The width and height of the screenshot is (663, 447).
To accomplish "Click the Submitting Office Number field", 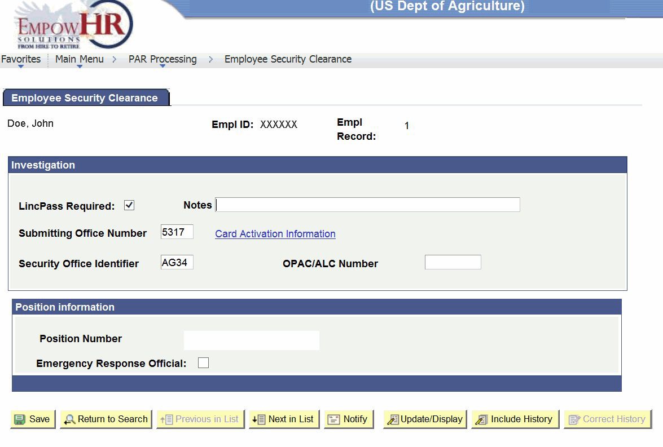I will coord(177,232).
